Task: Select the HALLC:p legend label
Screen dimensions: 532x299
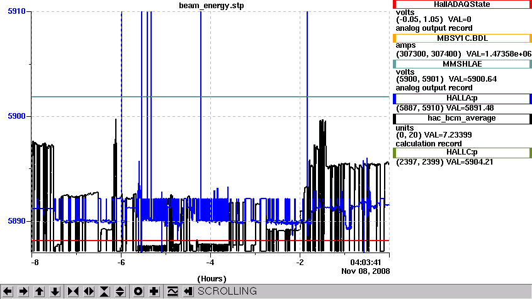Action: pos(462,153)
